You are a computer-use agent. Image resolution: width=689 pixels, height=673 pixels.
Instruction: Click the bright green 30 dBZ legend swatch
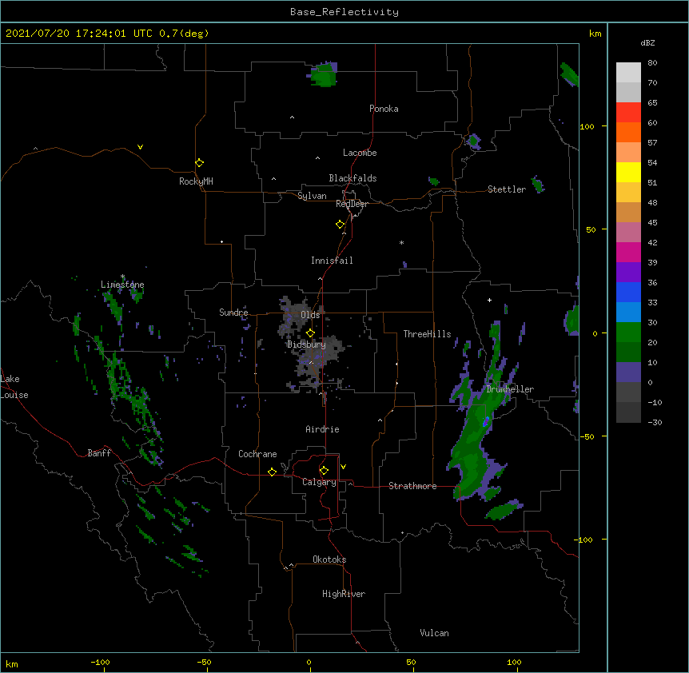point(628,333)
